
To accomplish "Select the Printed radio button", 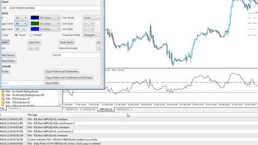I will pos(31,35).
